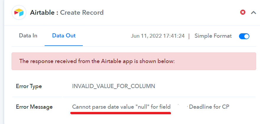Click the 'Deadline for CP' field name

209,107
